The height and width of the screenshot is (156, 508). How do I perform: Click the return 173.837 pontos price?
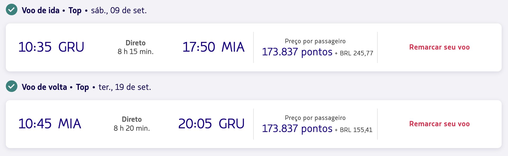tap(297, 129)
